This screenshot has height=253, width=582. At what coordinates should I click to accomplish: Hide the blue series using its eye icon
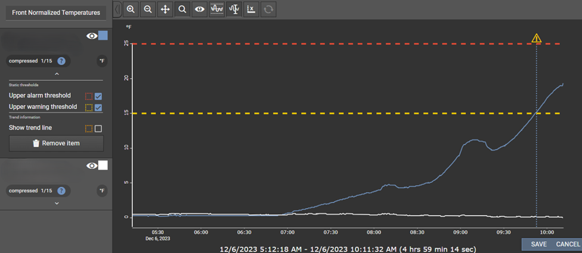point(91,36)
